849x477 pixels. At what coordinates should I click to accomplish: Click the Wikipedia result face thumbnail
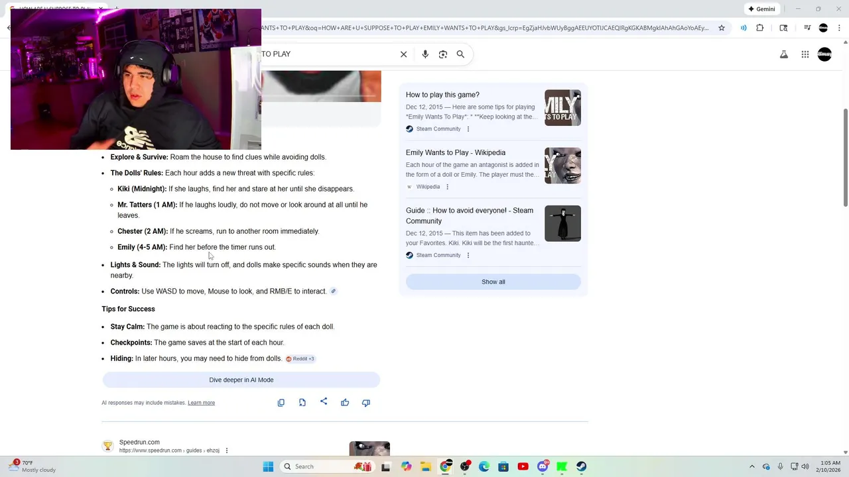pos(562,165)
